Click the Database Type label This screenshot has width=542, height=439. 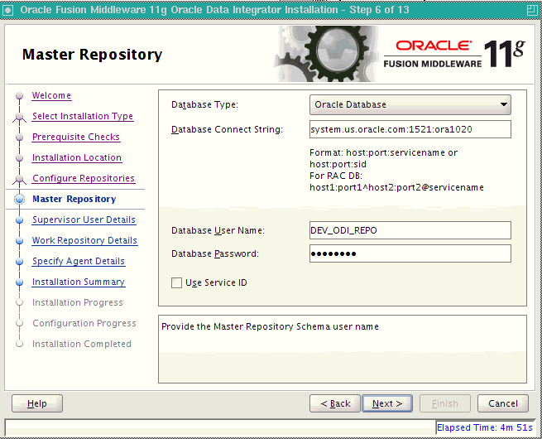[x=204, y=104]
